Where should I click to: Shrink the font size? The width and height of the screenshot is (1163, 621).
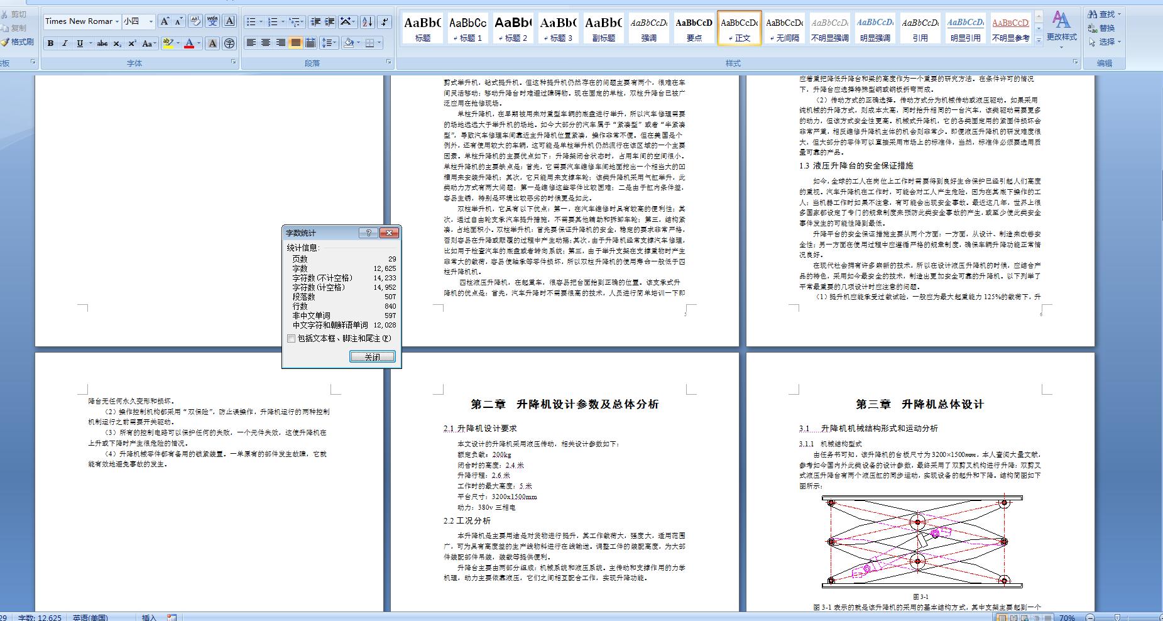point(178,21)
